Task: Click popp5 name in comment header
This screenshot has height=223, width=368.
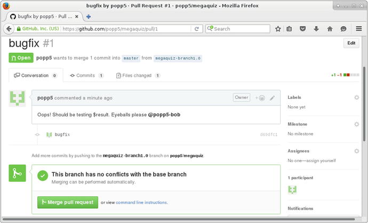Action: pos(45,98)
